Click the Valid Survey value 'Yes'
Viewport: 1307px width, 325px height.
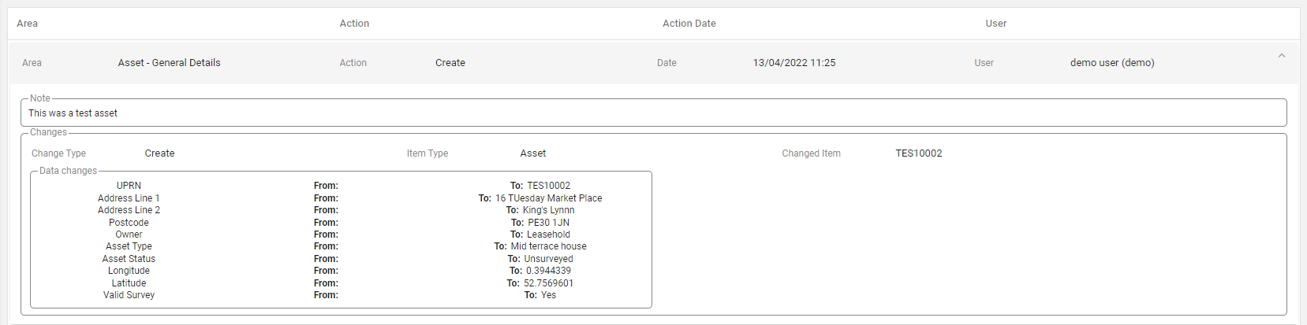(548, 295)
